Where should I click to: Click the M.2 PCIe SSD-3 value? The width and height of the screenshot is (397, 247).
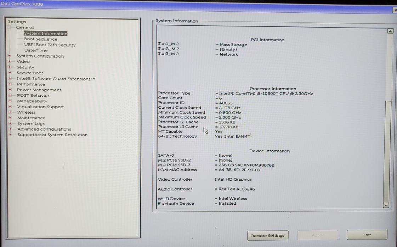pos(246,165)
